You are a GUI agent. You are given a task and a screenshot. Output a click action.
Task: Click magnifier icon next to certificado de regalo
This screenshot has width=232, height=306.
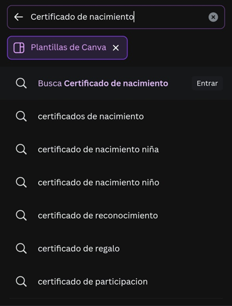pyautogui.click(x=21, y=249)
